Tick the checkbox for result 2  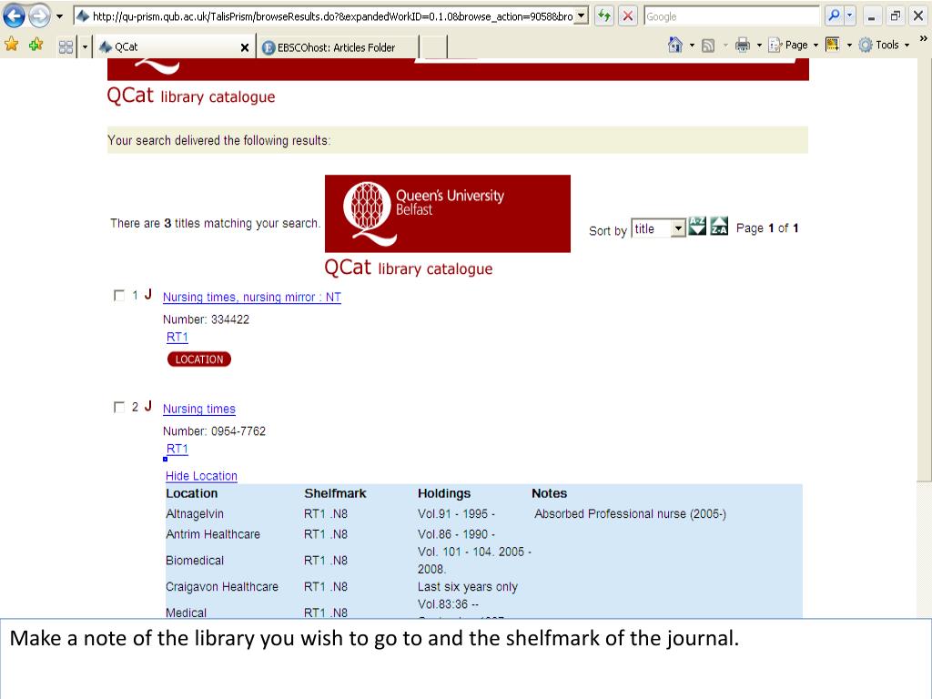point(119,407)
